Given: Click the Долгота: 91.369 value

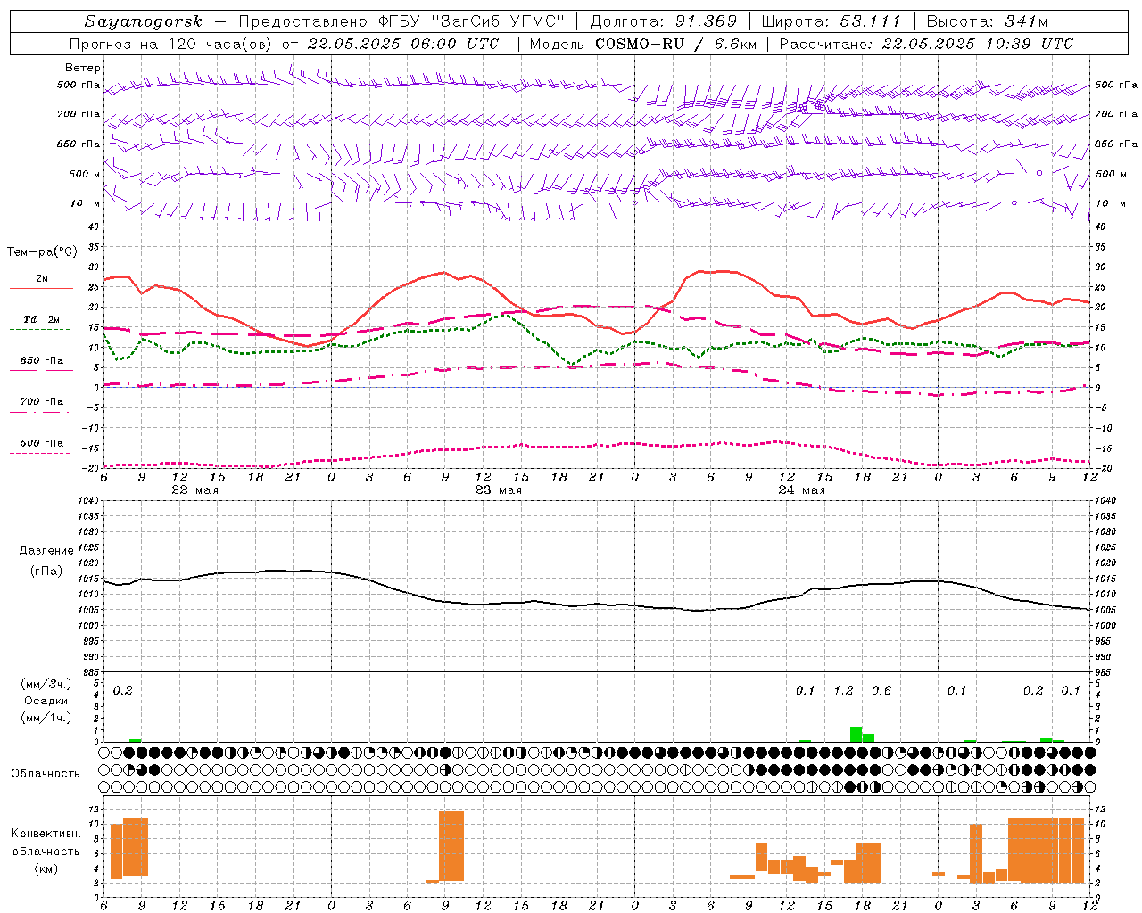Looking at the screenshot, I should pos(664,21).
